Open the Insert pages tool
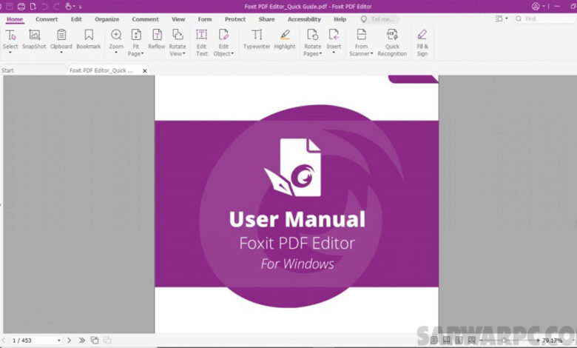The width and height of the screenshot is (577, 348). [x=334, y=39]
